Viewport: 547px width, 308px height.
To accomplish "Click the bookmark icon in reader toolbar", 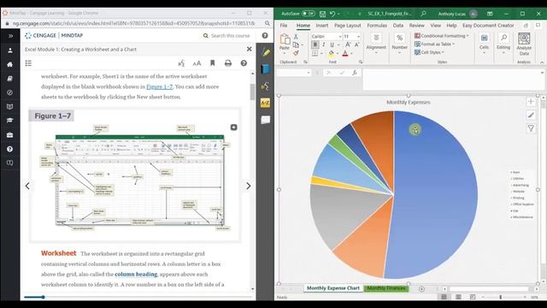I will [213, 63].
